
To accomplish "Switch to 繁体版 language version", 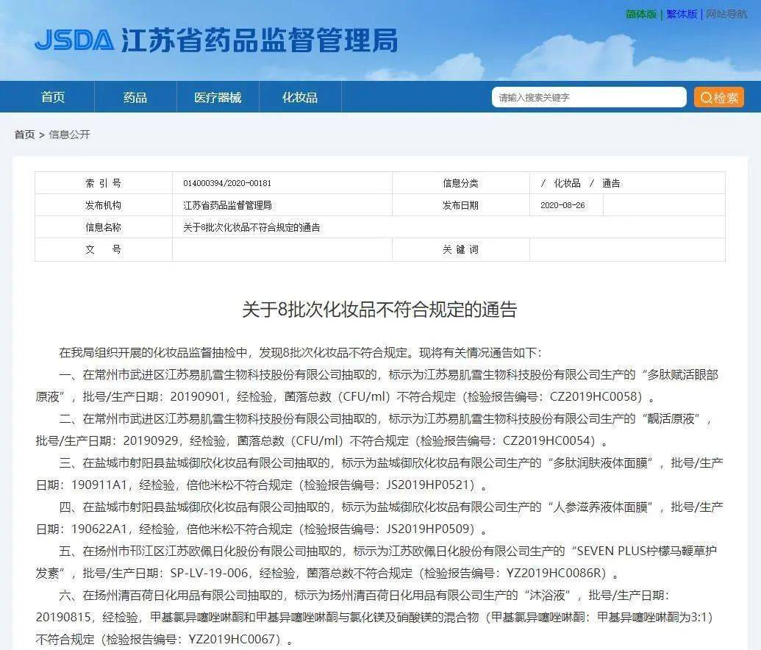I will coord(682,14).
